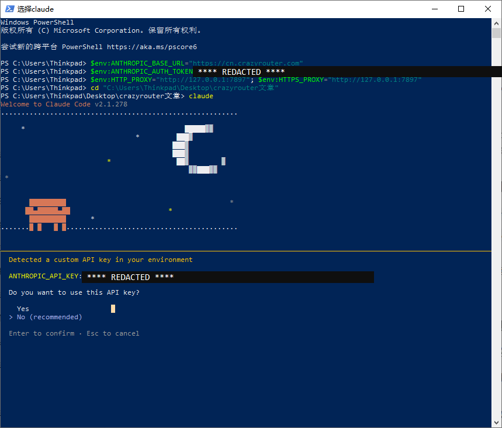502x428 pixels.
Task: Click the scrollbar up arrow
Action: (497, 23)
